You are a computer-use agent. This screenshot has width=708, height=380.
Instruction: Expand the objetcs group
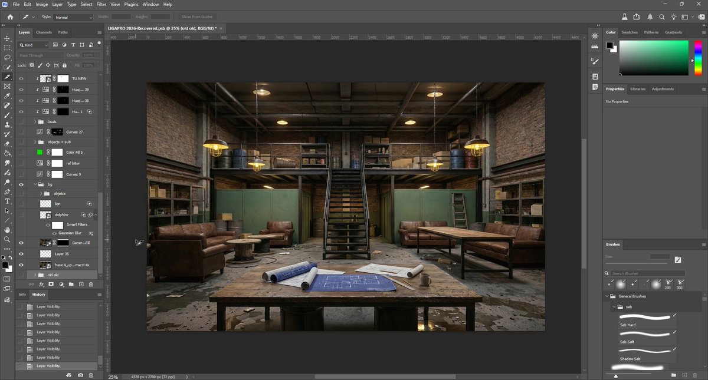click(41, 193)
